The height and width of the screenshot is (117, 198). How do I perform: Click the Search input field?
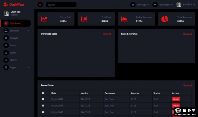[x=61, y=5]
